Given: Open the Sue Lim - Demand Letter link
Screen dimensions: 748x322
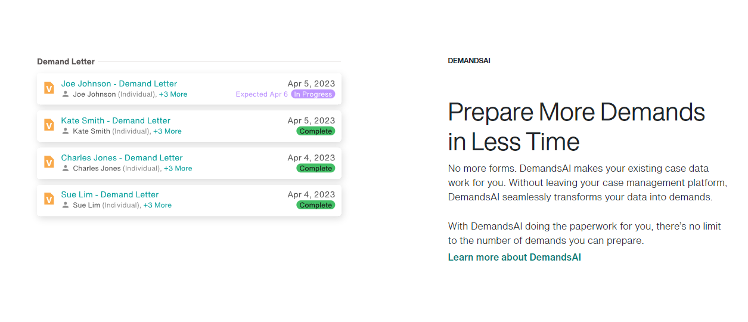Looking at the screenshot, I should point(110,194).
